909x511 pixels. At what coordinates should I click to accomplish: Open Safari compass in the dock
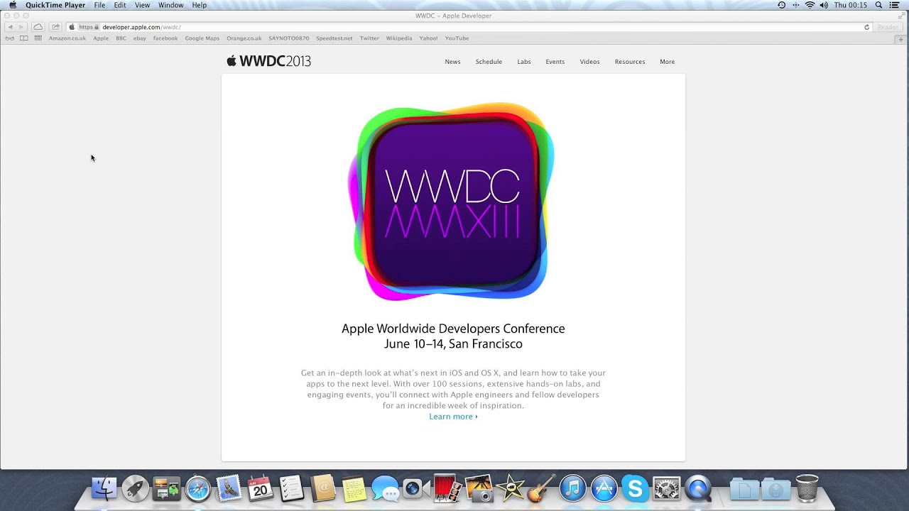pyautogui.click(x=198, y=488)
